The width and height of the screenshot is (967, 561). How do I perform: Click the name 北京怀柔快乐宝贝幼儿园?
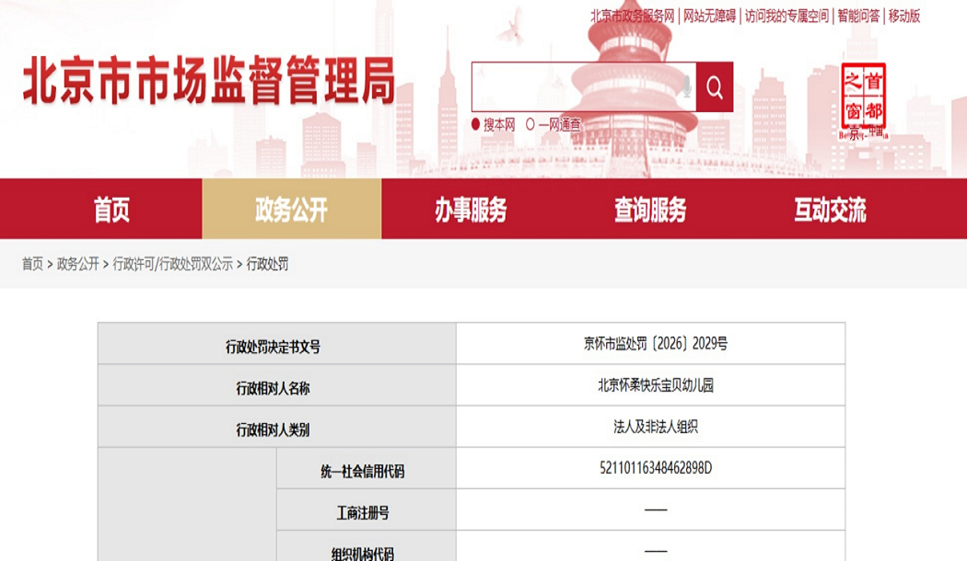(656, 384)
